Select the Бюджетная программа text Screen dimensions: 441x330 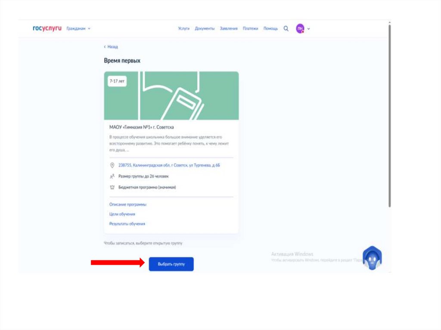(x=147, y=187)
